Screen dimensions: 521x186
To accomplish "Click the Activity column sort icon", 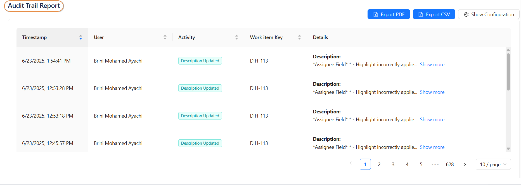I will (x=236, y=37).
